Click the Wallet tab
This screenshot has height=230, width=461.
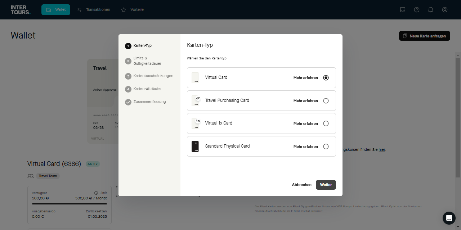[x=56, y=10]
